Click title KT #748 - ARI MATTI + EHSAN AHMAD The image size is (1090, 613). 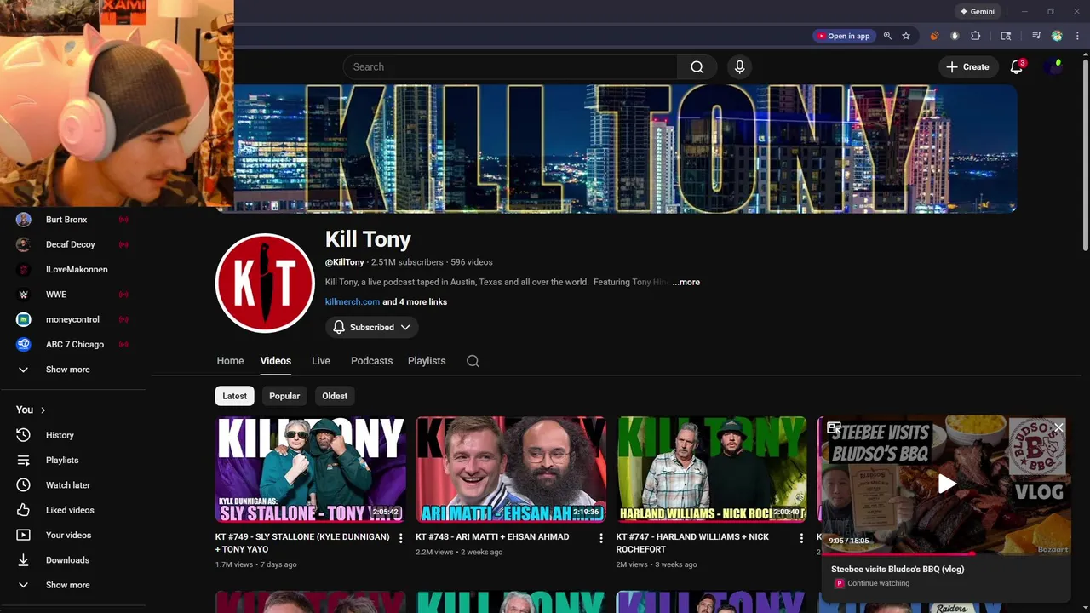tap(492, 537)
